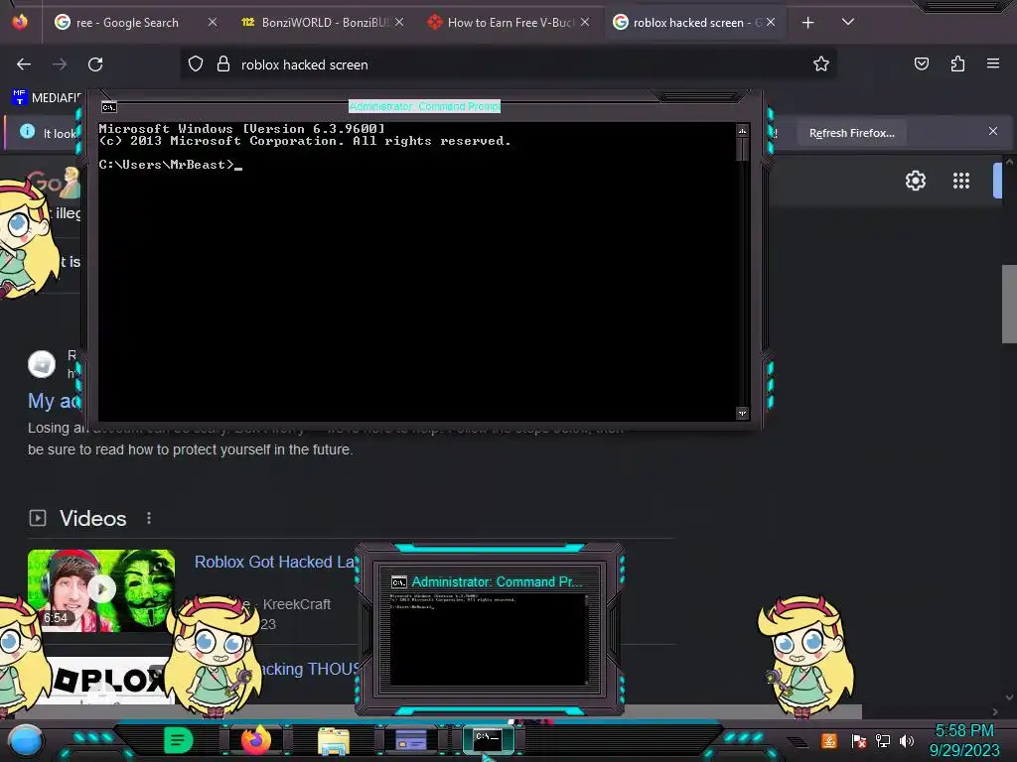Click the Firefox taskbar icon
Image resolution: width=1017 pixels, height=762 pixels.
(256, 740)
